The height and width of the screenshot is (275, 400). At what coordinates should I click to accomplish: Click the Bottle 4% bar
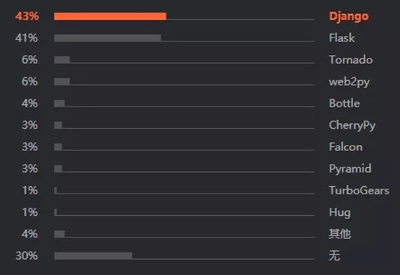click(60, 104)
